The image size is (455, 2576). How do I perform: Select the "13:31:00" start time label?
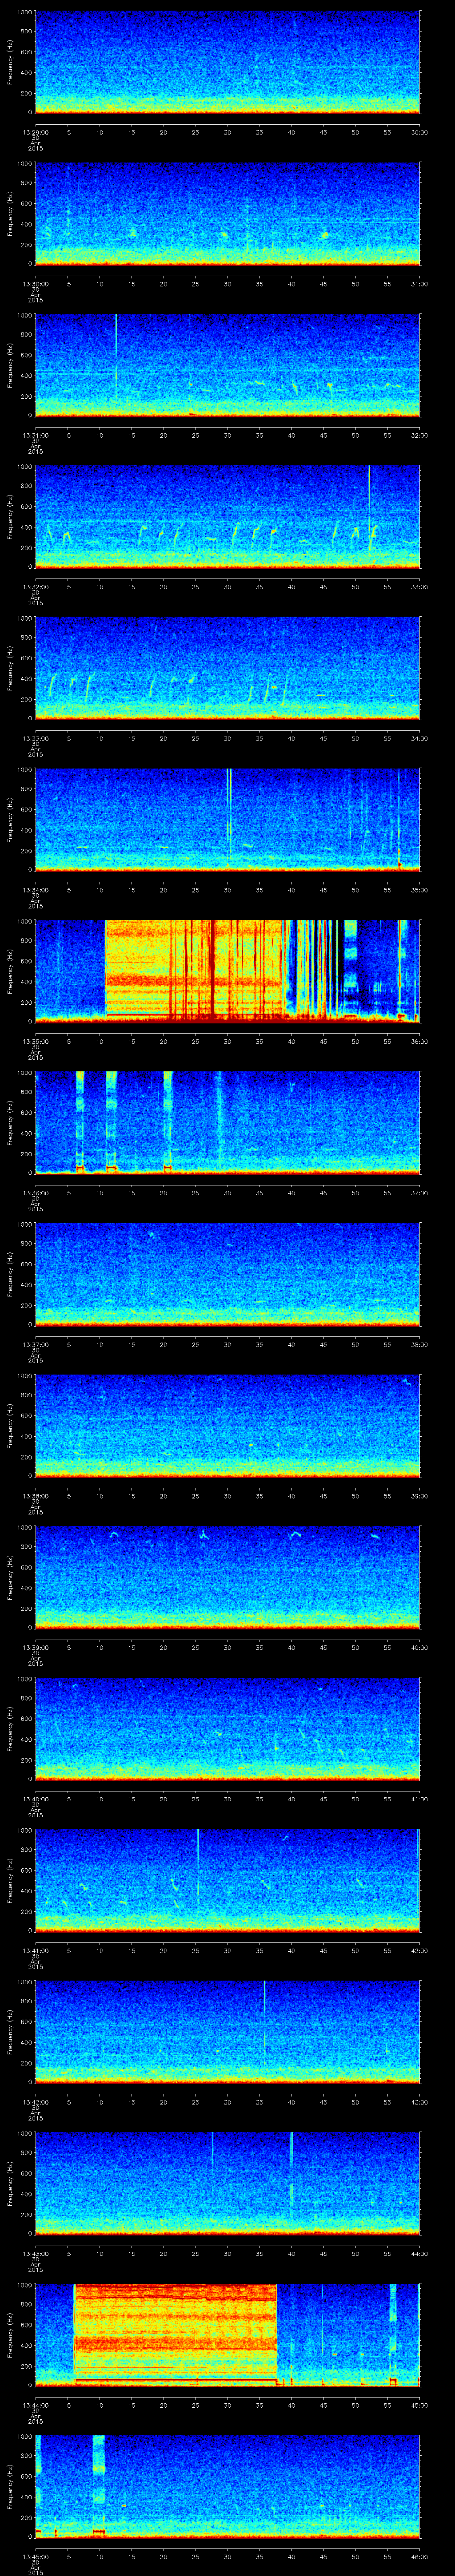35,434
